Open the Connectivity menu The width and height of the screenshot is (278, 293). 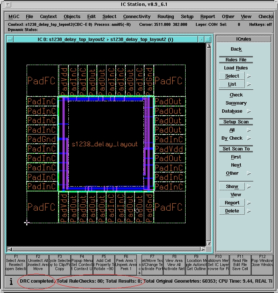coord(137,17)
